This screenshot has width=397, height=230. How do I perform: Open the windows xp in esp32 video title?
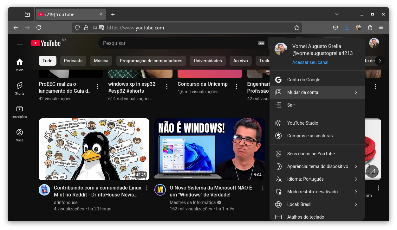[x=132, y=87]
